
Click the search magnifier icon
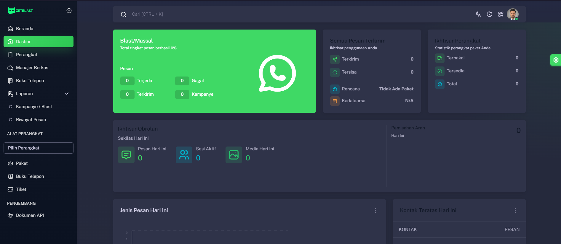click(124, 14)
